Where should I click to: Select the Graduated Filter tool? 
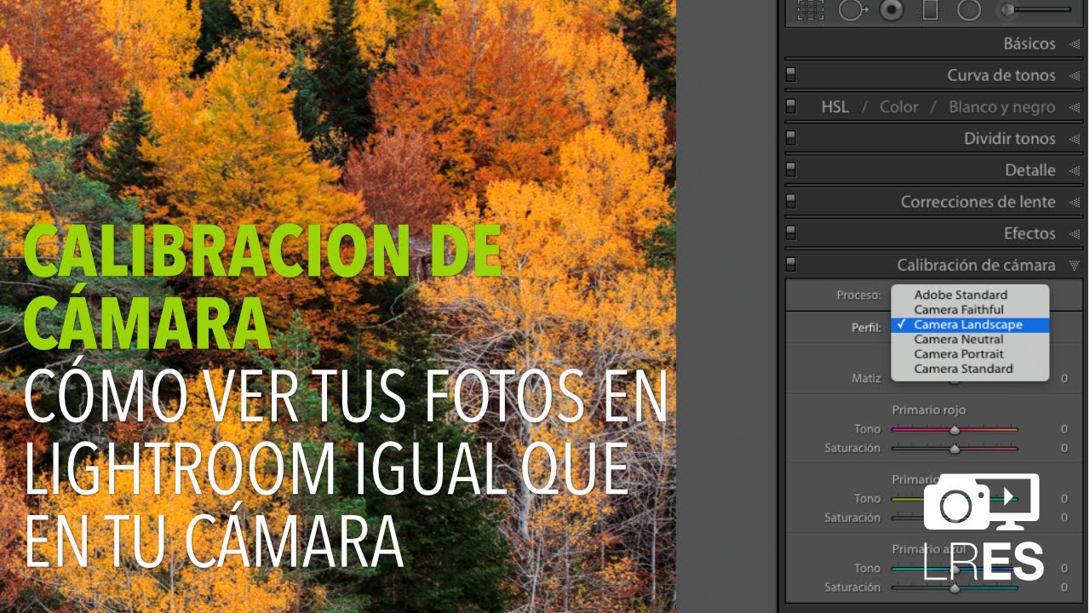pyautogui.click(x=930, y=9)
